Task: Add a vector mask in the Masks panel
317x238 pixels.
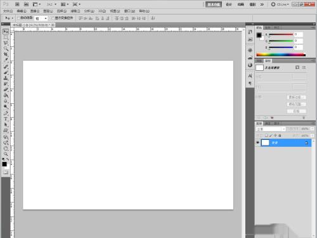Action: tap(304, 68)
